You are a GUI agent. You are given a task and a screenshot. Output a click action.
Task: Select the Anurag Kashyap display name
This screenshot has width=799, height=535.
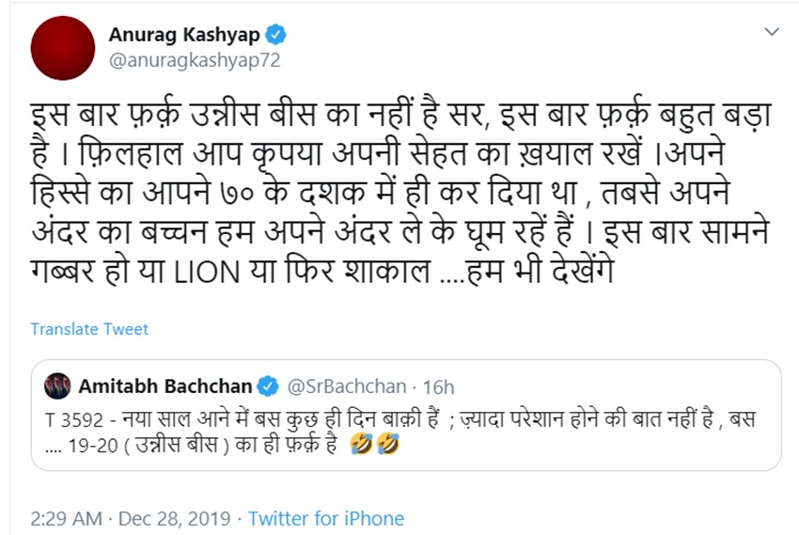tap(183, 35)
